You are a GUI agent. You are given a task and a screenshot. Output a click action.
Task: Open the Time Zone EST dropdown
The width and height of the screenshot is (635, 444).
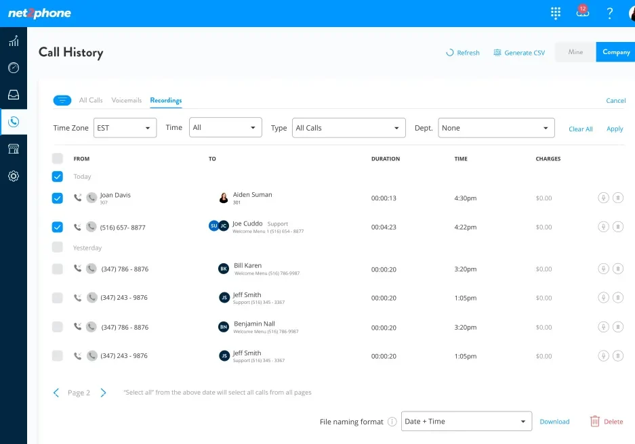(x=125, y=128)
